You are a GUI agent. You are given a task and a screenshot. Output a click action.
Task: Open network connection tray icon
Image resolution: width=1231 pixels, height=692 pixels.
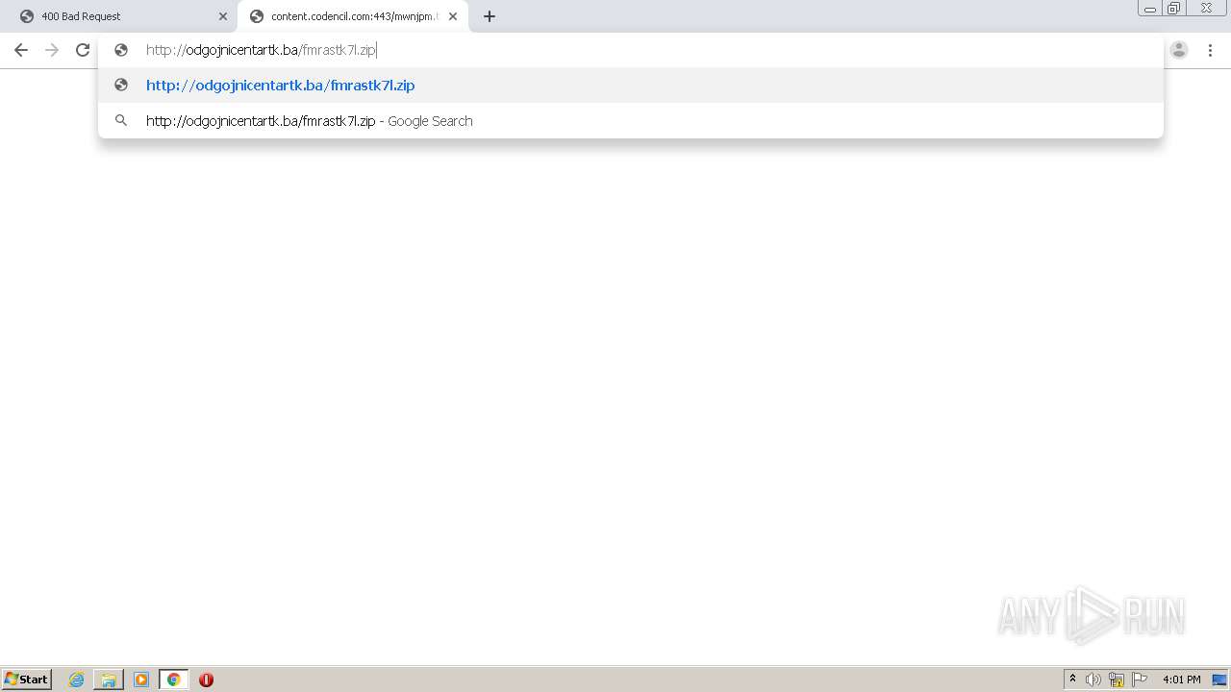coord(1117,680)
